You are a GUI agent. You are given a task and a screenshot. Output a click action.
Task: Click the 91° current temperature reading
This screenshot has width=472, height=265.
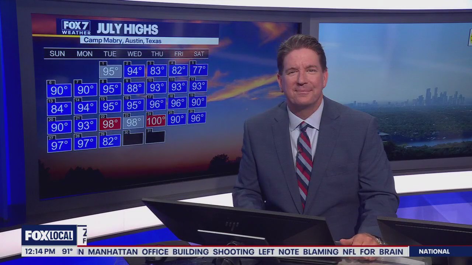[x=67, y=252]
